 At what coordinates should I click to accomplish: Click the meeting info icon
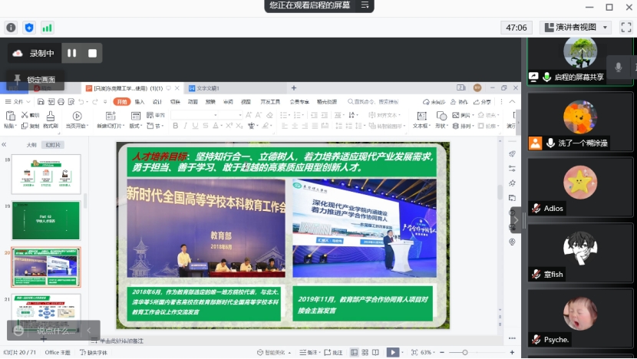point(12,28)
